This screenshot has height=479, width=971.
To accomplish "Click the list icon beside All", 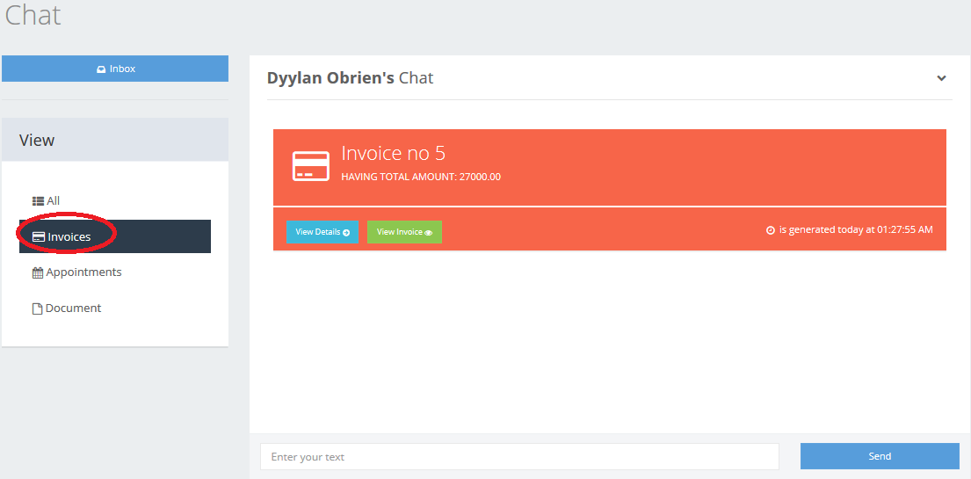I will point(38,201).
